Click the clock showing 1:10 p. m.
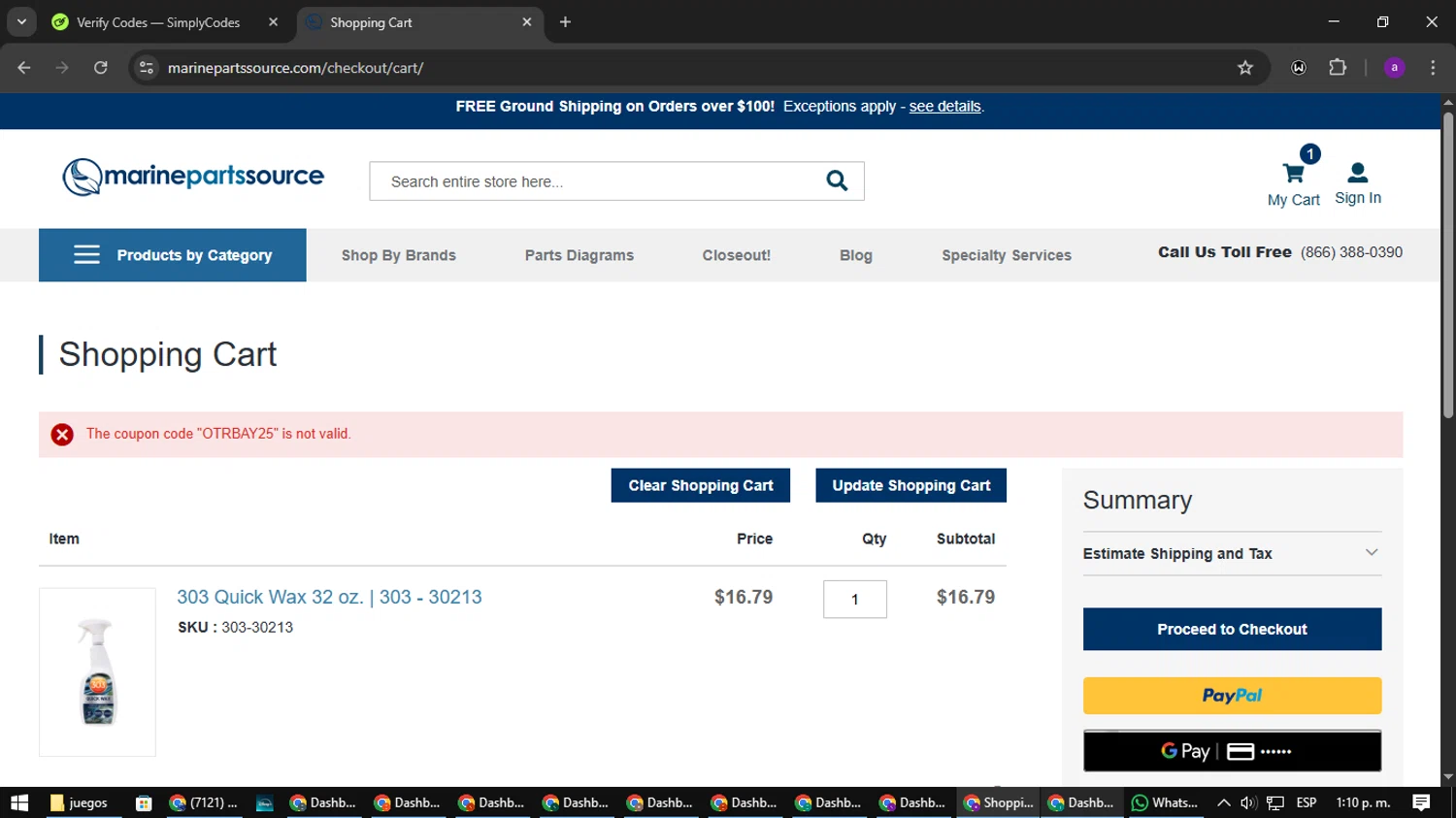Screen dimensions: 1456x818 pos(1363,802)
